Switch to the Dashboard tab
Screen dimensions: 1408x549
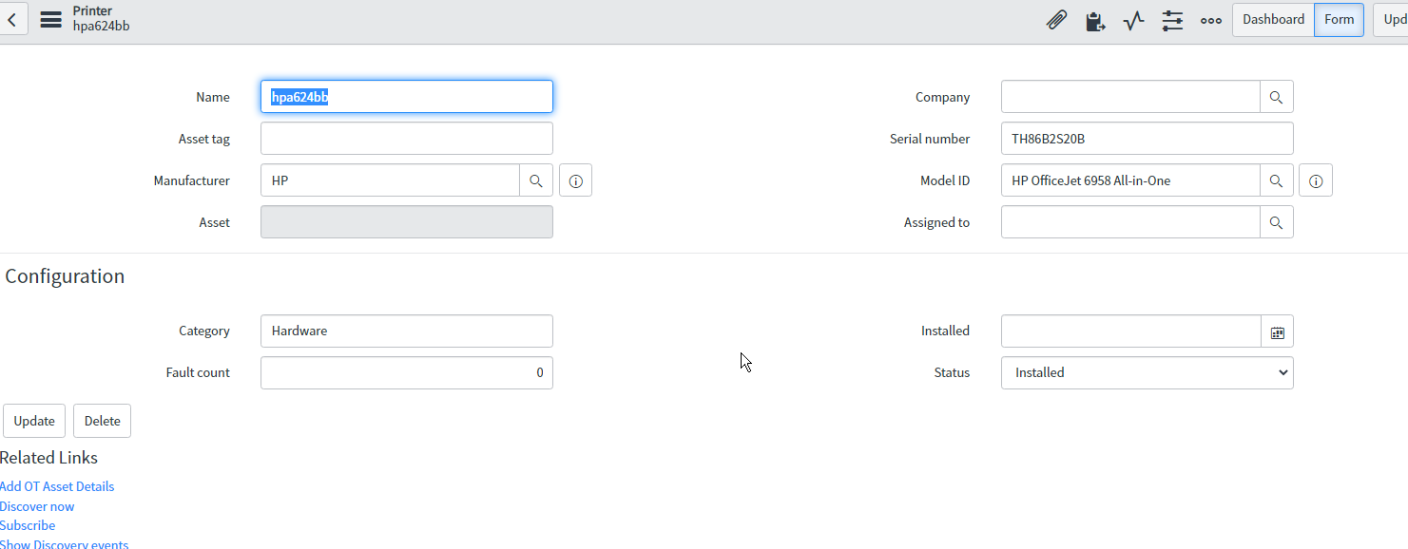tap(1273, 20)
